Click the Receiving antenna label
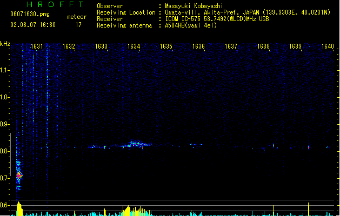This screenshot has height=216, width=340. tap(124, 25)
